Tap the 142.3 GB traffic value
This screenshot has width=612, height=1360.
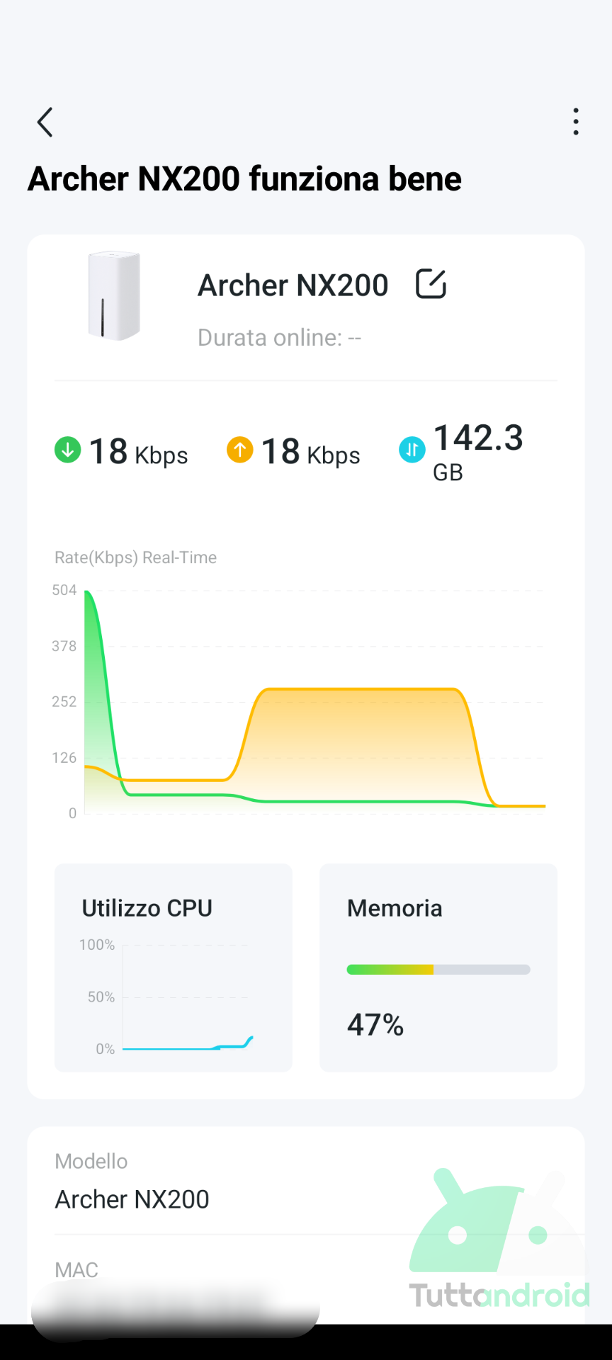(478, 451)
